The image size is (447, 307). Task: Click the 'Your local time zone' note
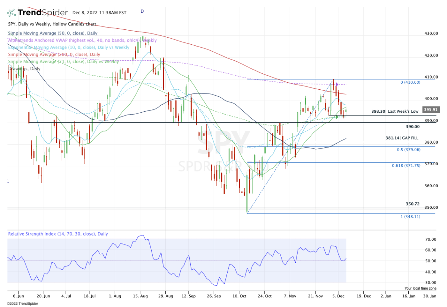click(421, 288)
